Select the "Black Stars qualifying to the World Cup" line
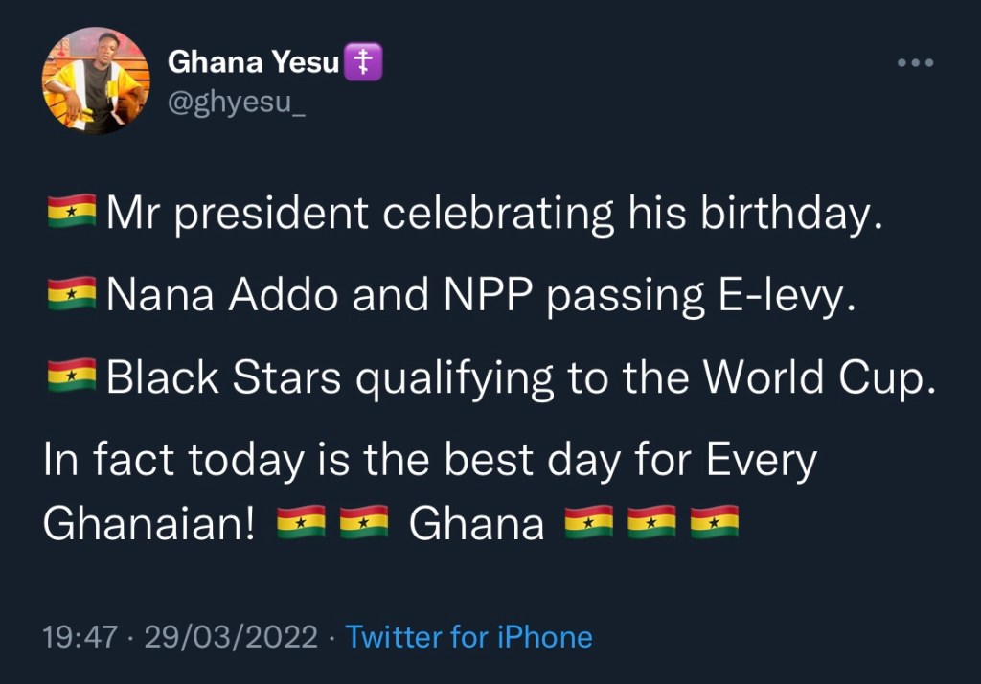 [x=519, y=378]
